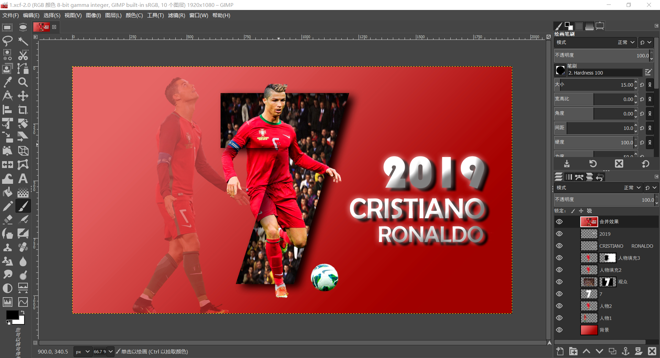Image resolution: width=660 pixels, height=358 pixels.
Task: Choose the Crop tool
Action: 23,110
